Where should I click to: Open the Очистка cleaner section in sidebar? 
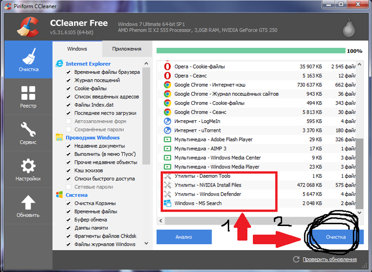tap(28, 60)
